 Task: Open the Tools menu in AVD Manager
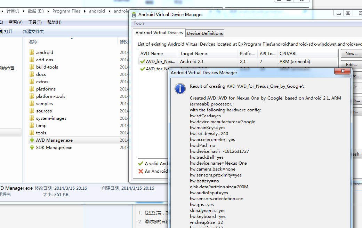pyautogui.click(x=139, y=23)
